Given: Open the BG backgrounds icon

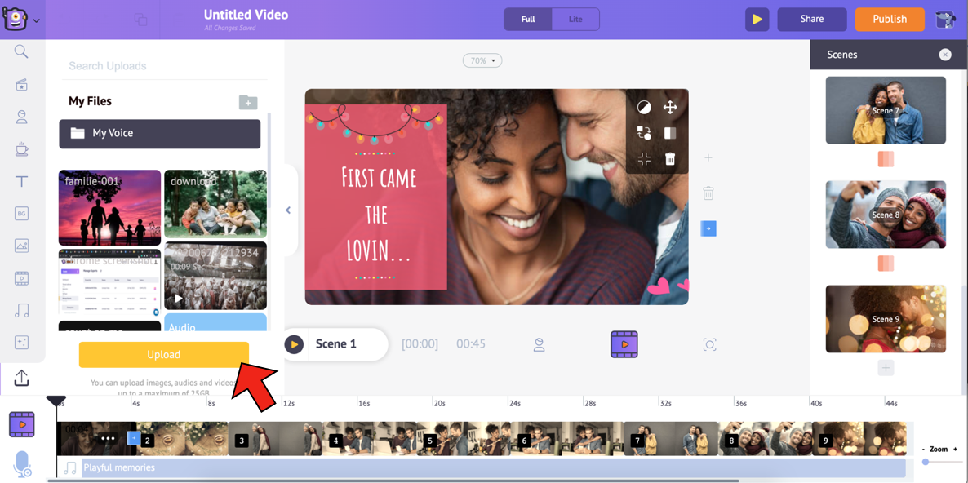Looking at the screenshot, I should click(x=21, y=214).
